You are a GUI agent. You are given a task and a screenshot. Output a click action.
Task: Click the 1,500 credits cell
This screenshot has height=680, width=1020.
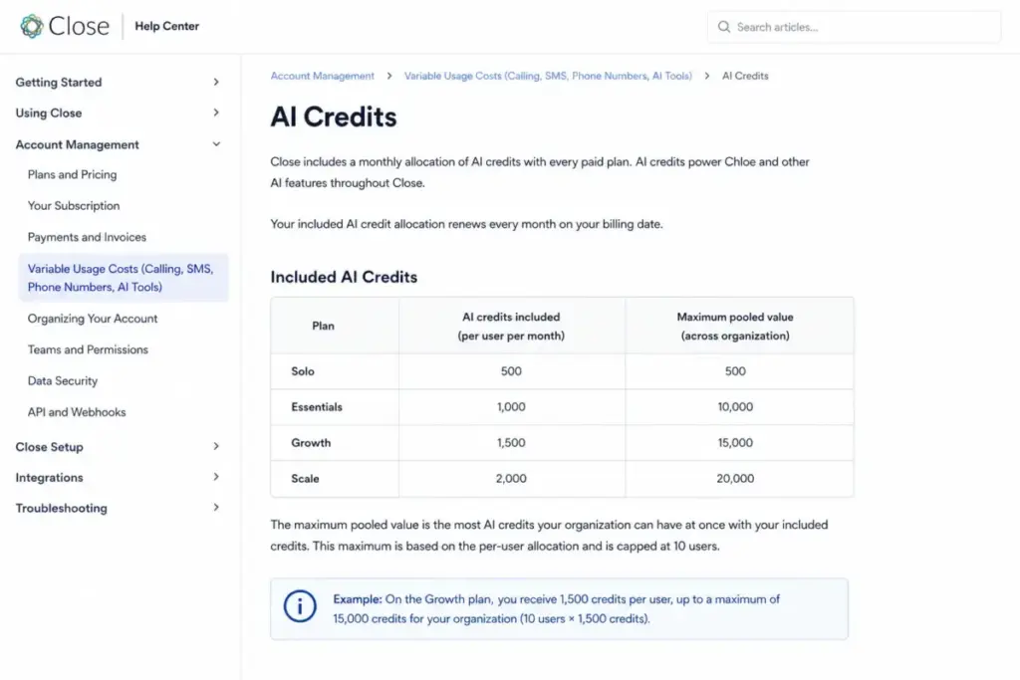coord(511,443)
